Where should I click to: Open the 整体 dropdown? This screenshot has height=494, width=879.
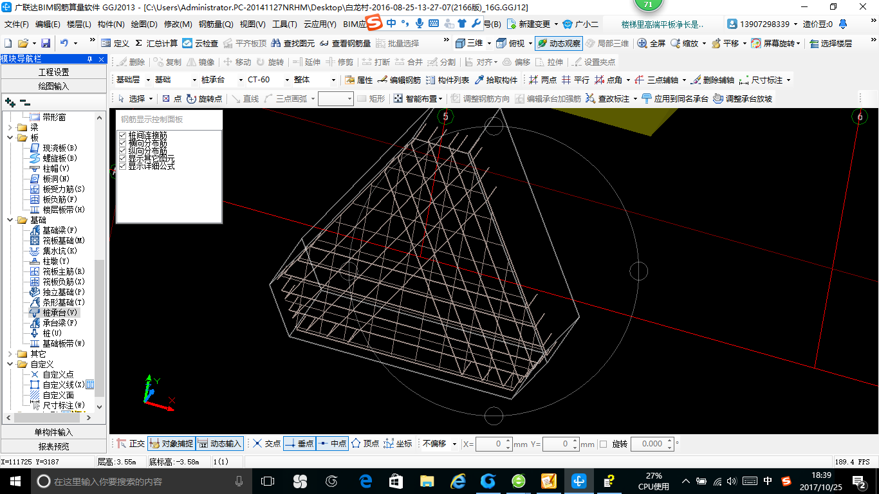point(315,80)
